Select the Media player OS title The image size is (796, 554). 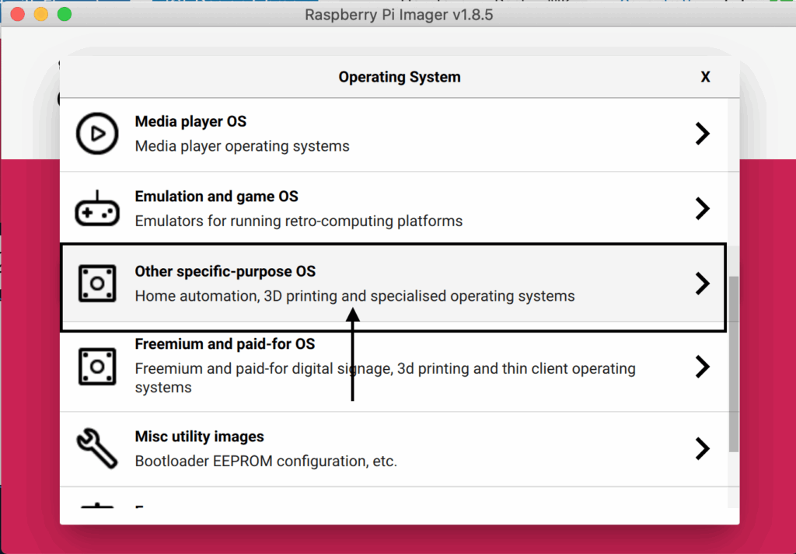[190, 122]
